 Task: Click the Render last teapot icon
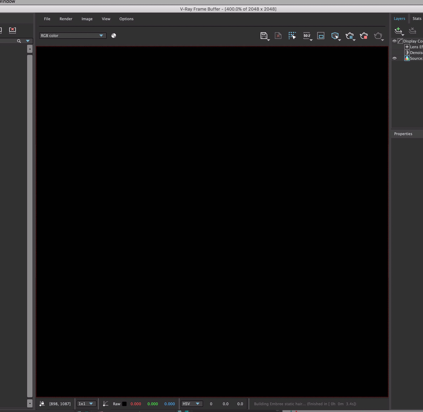pyautogui.click(x=378, y=36)
